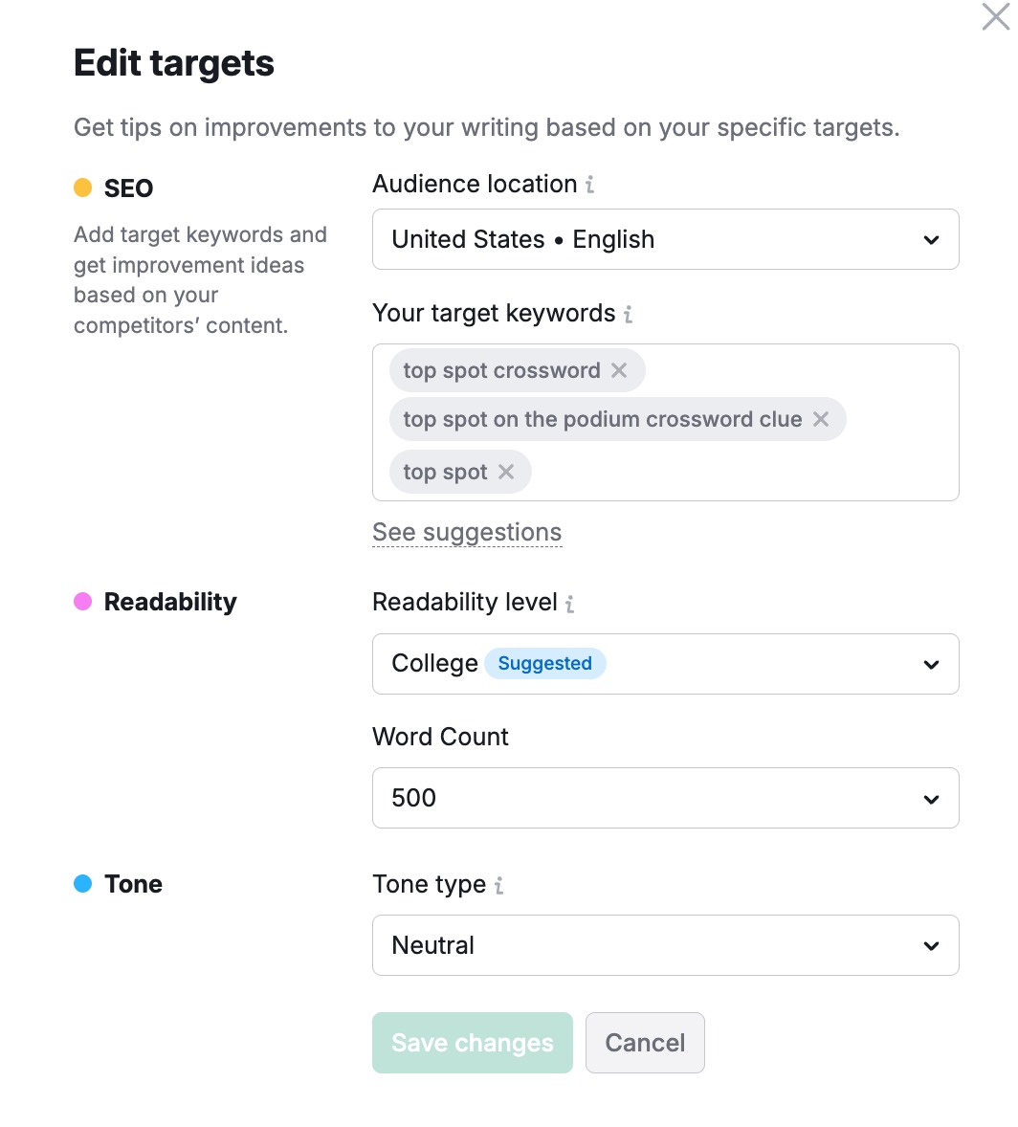This screenshot has height=1127, width=1018.
Task: Click the Save changes button
Action: (x=472, y=1043)
